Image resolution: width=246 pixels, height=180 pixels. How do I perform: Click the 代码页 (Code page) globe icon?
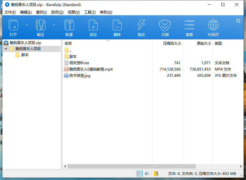(213, 25)
